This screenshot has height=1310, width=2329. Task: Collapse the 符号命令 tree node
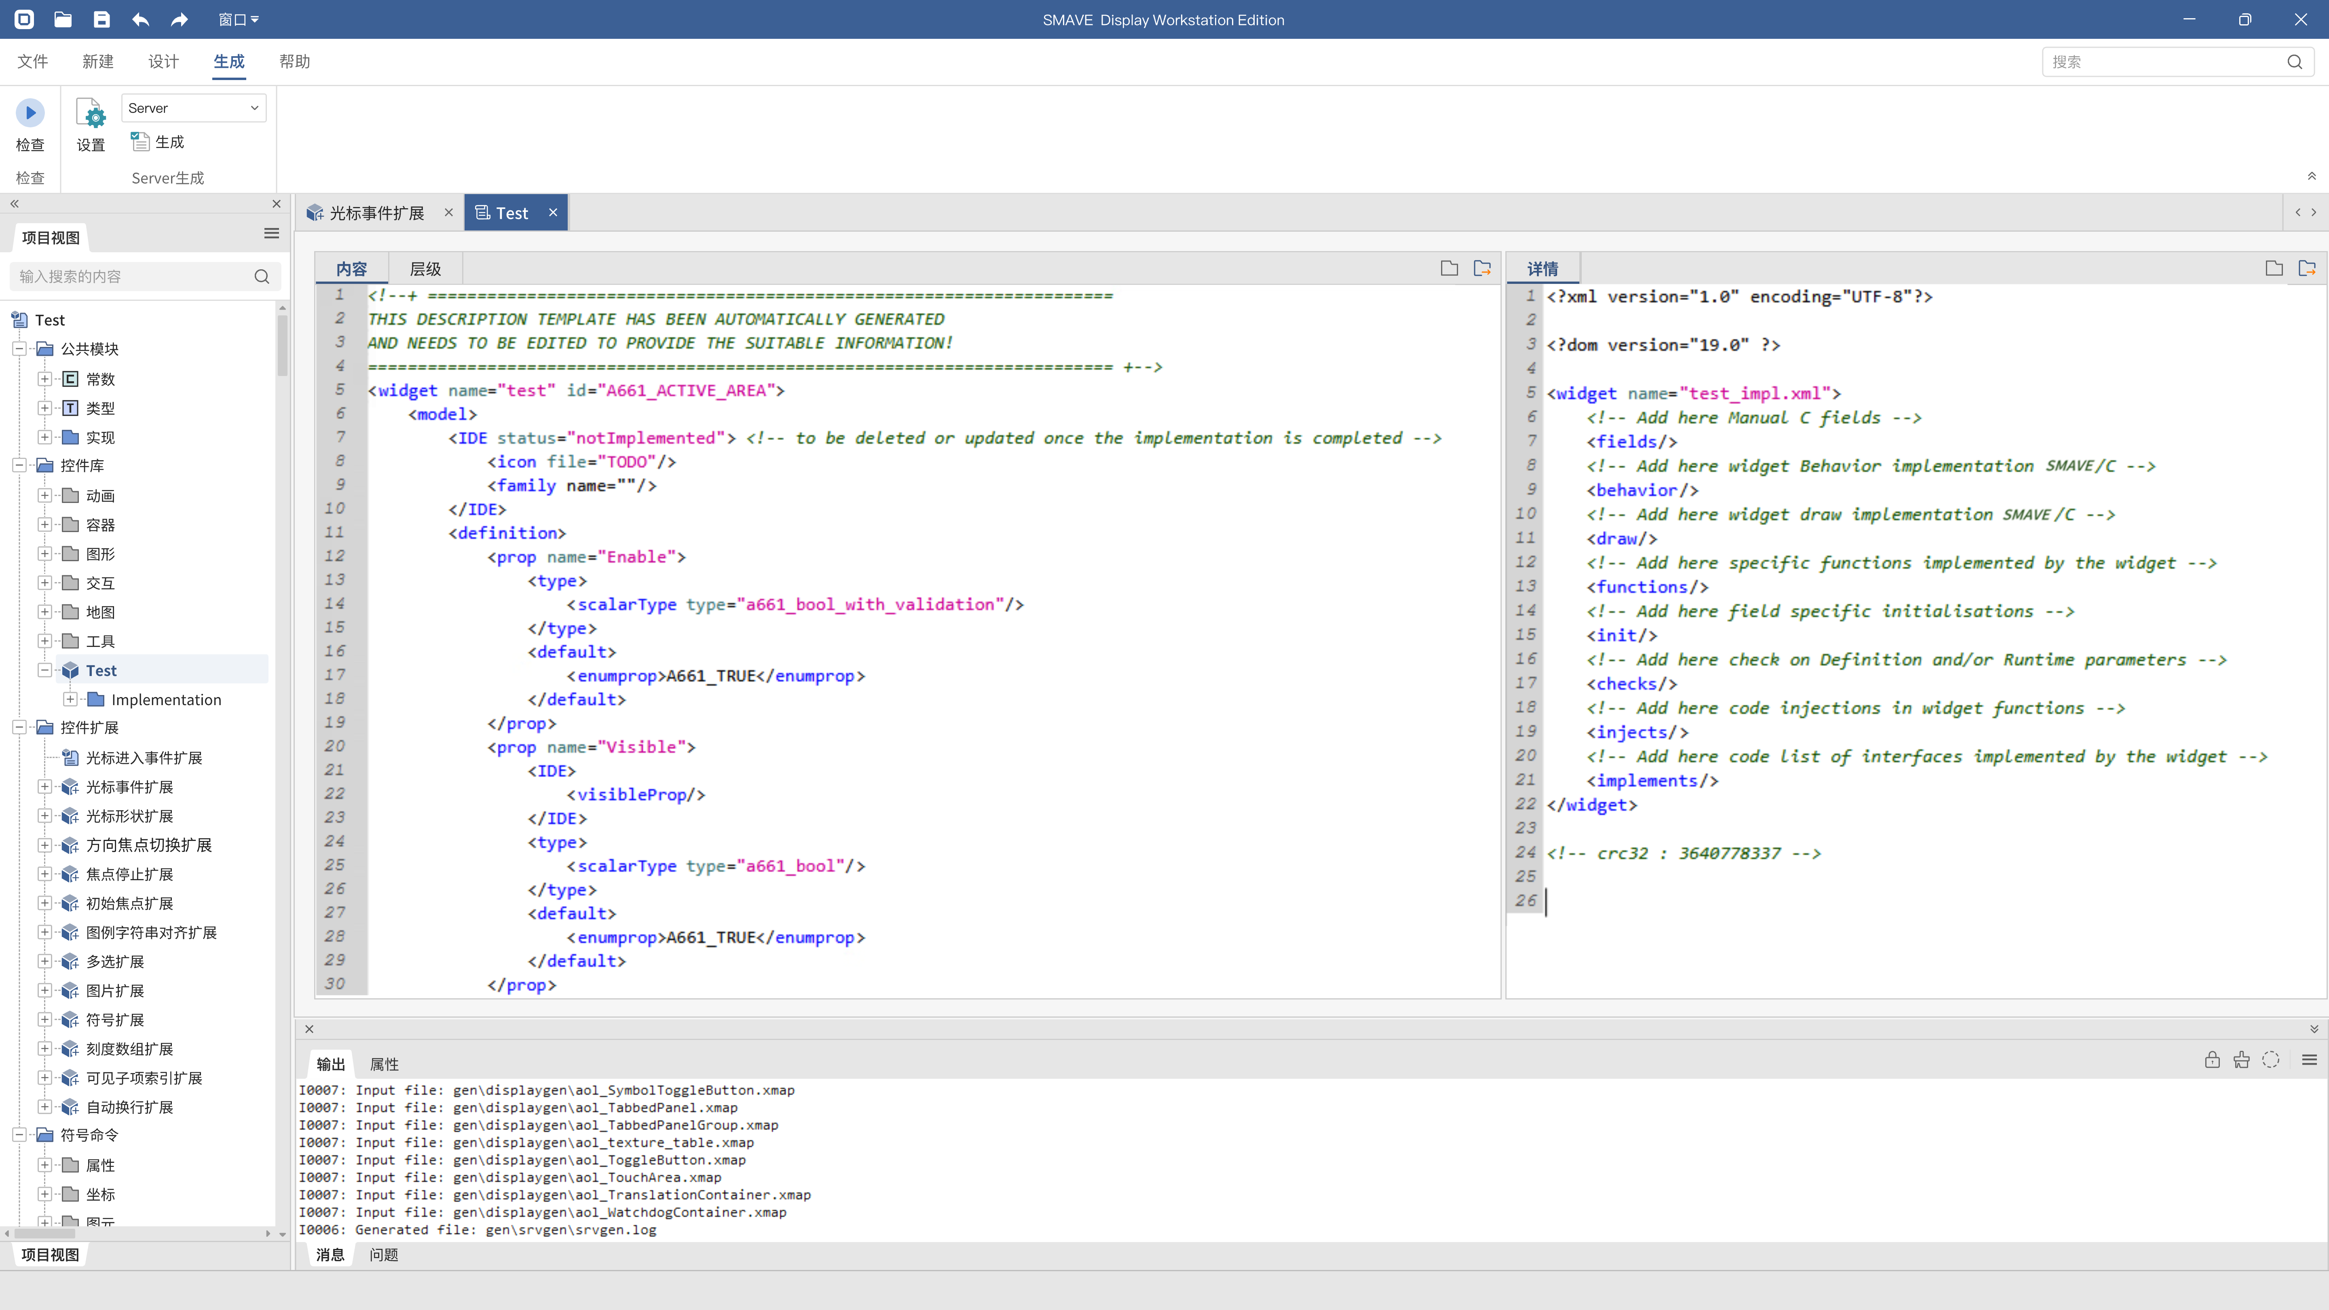pos(19,1135)
